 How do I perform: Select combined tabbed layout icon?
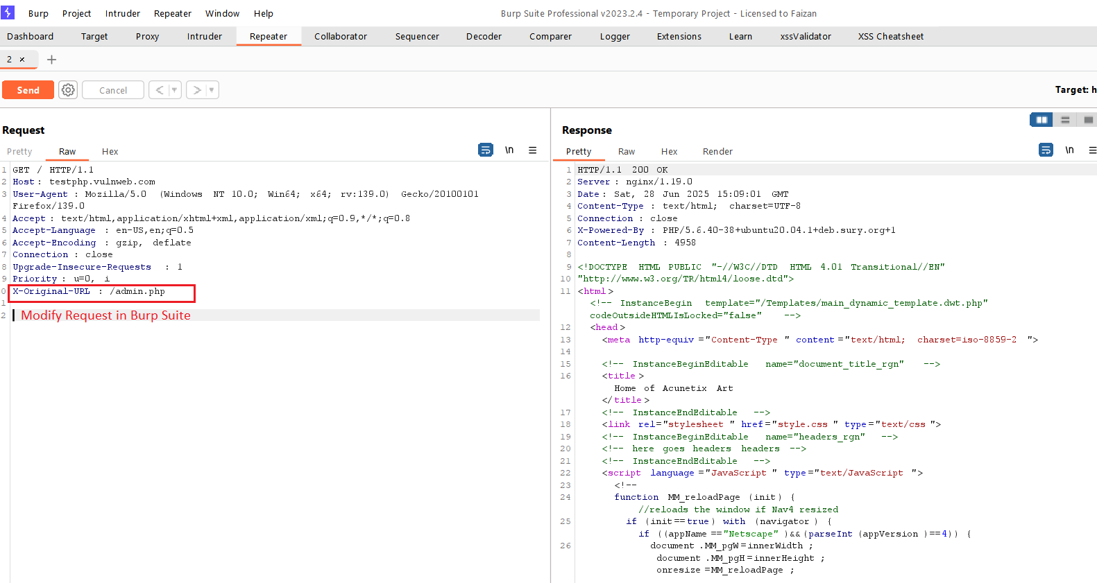click(x=1088, y=120)
